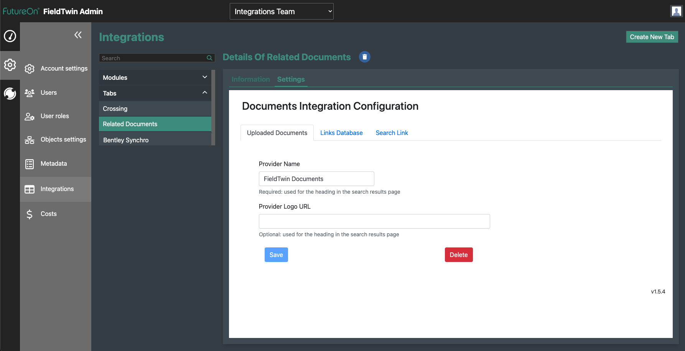685x351 pixels.
Task: Click the red Delete button
Action: 458,255
